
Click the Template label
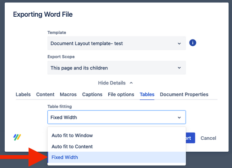point(57,33)
